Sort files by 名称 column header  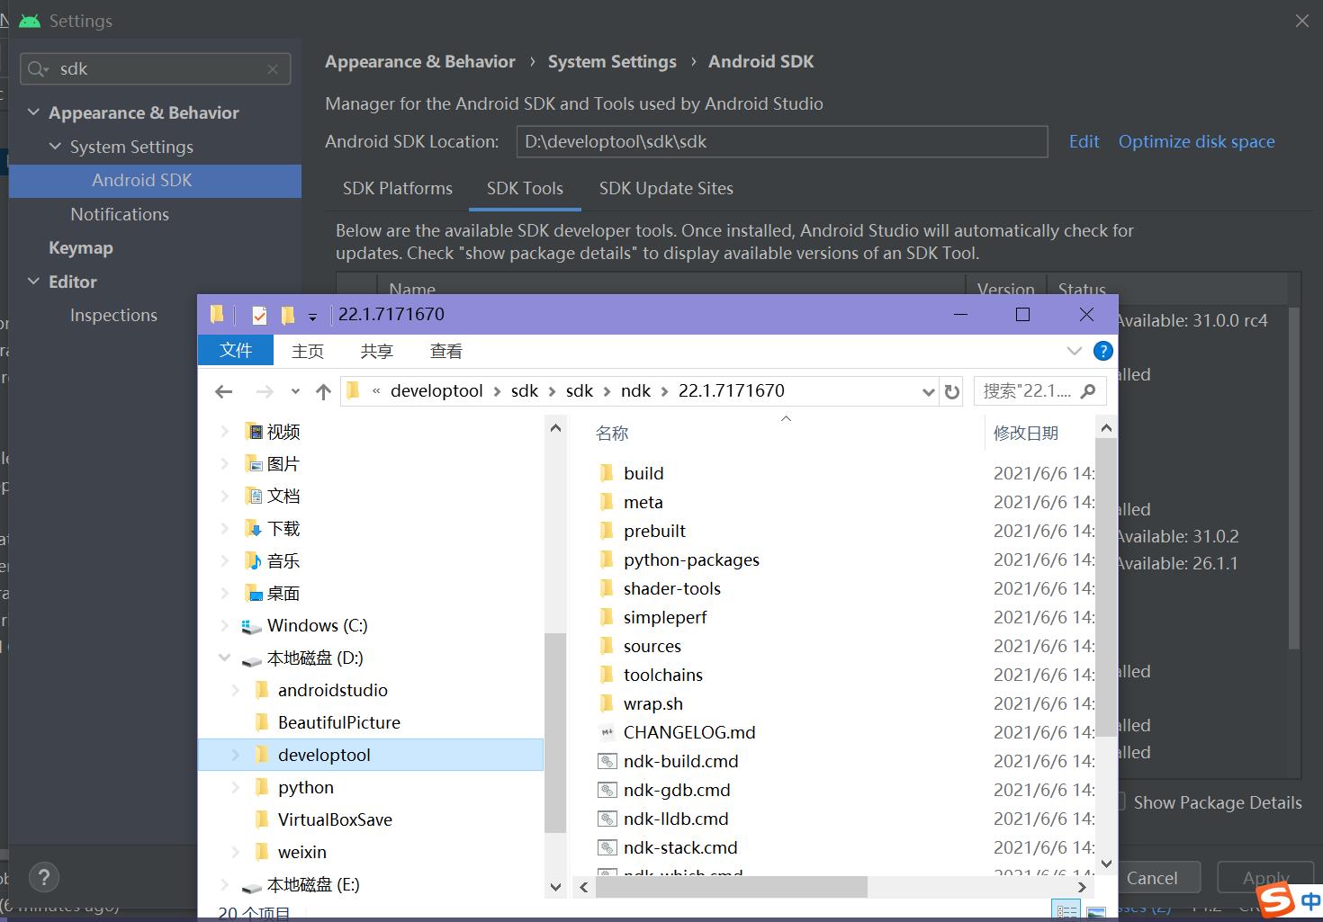click(x=612, y=433)
